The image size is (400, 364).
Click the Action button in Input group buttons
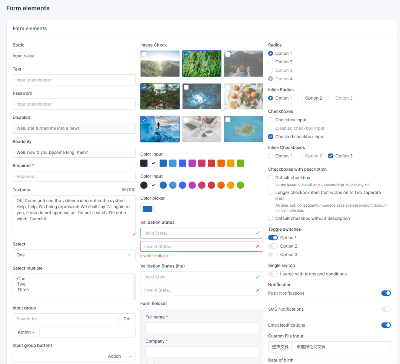coord(114,356)
